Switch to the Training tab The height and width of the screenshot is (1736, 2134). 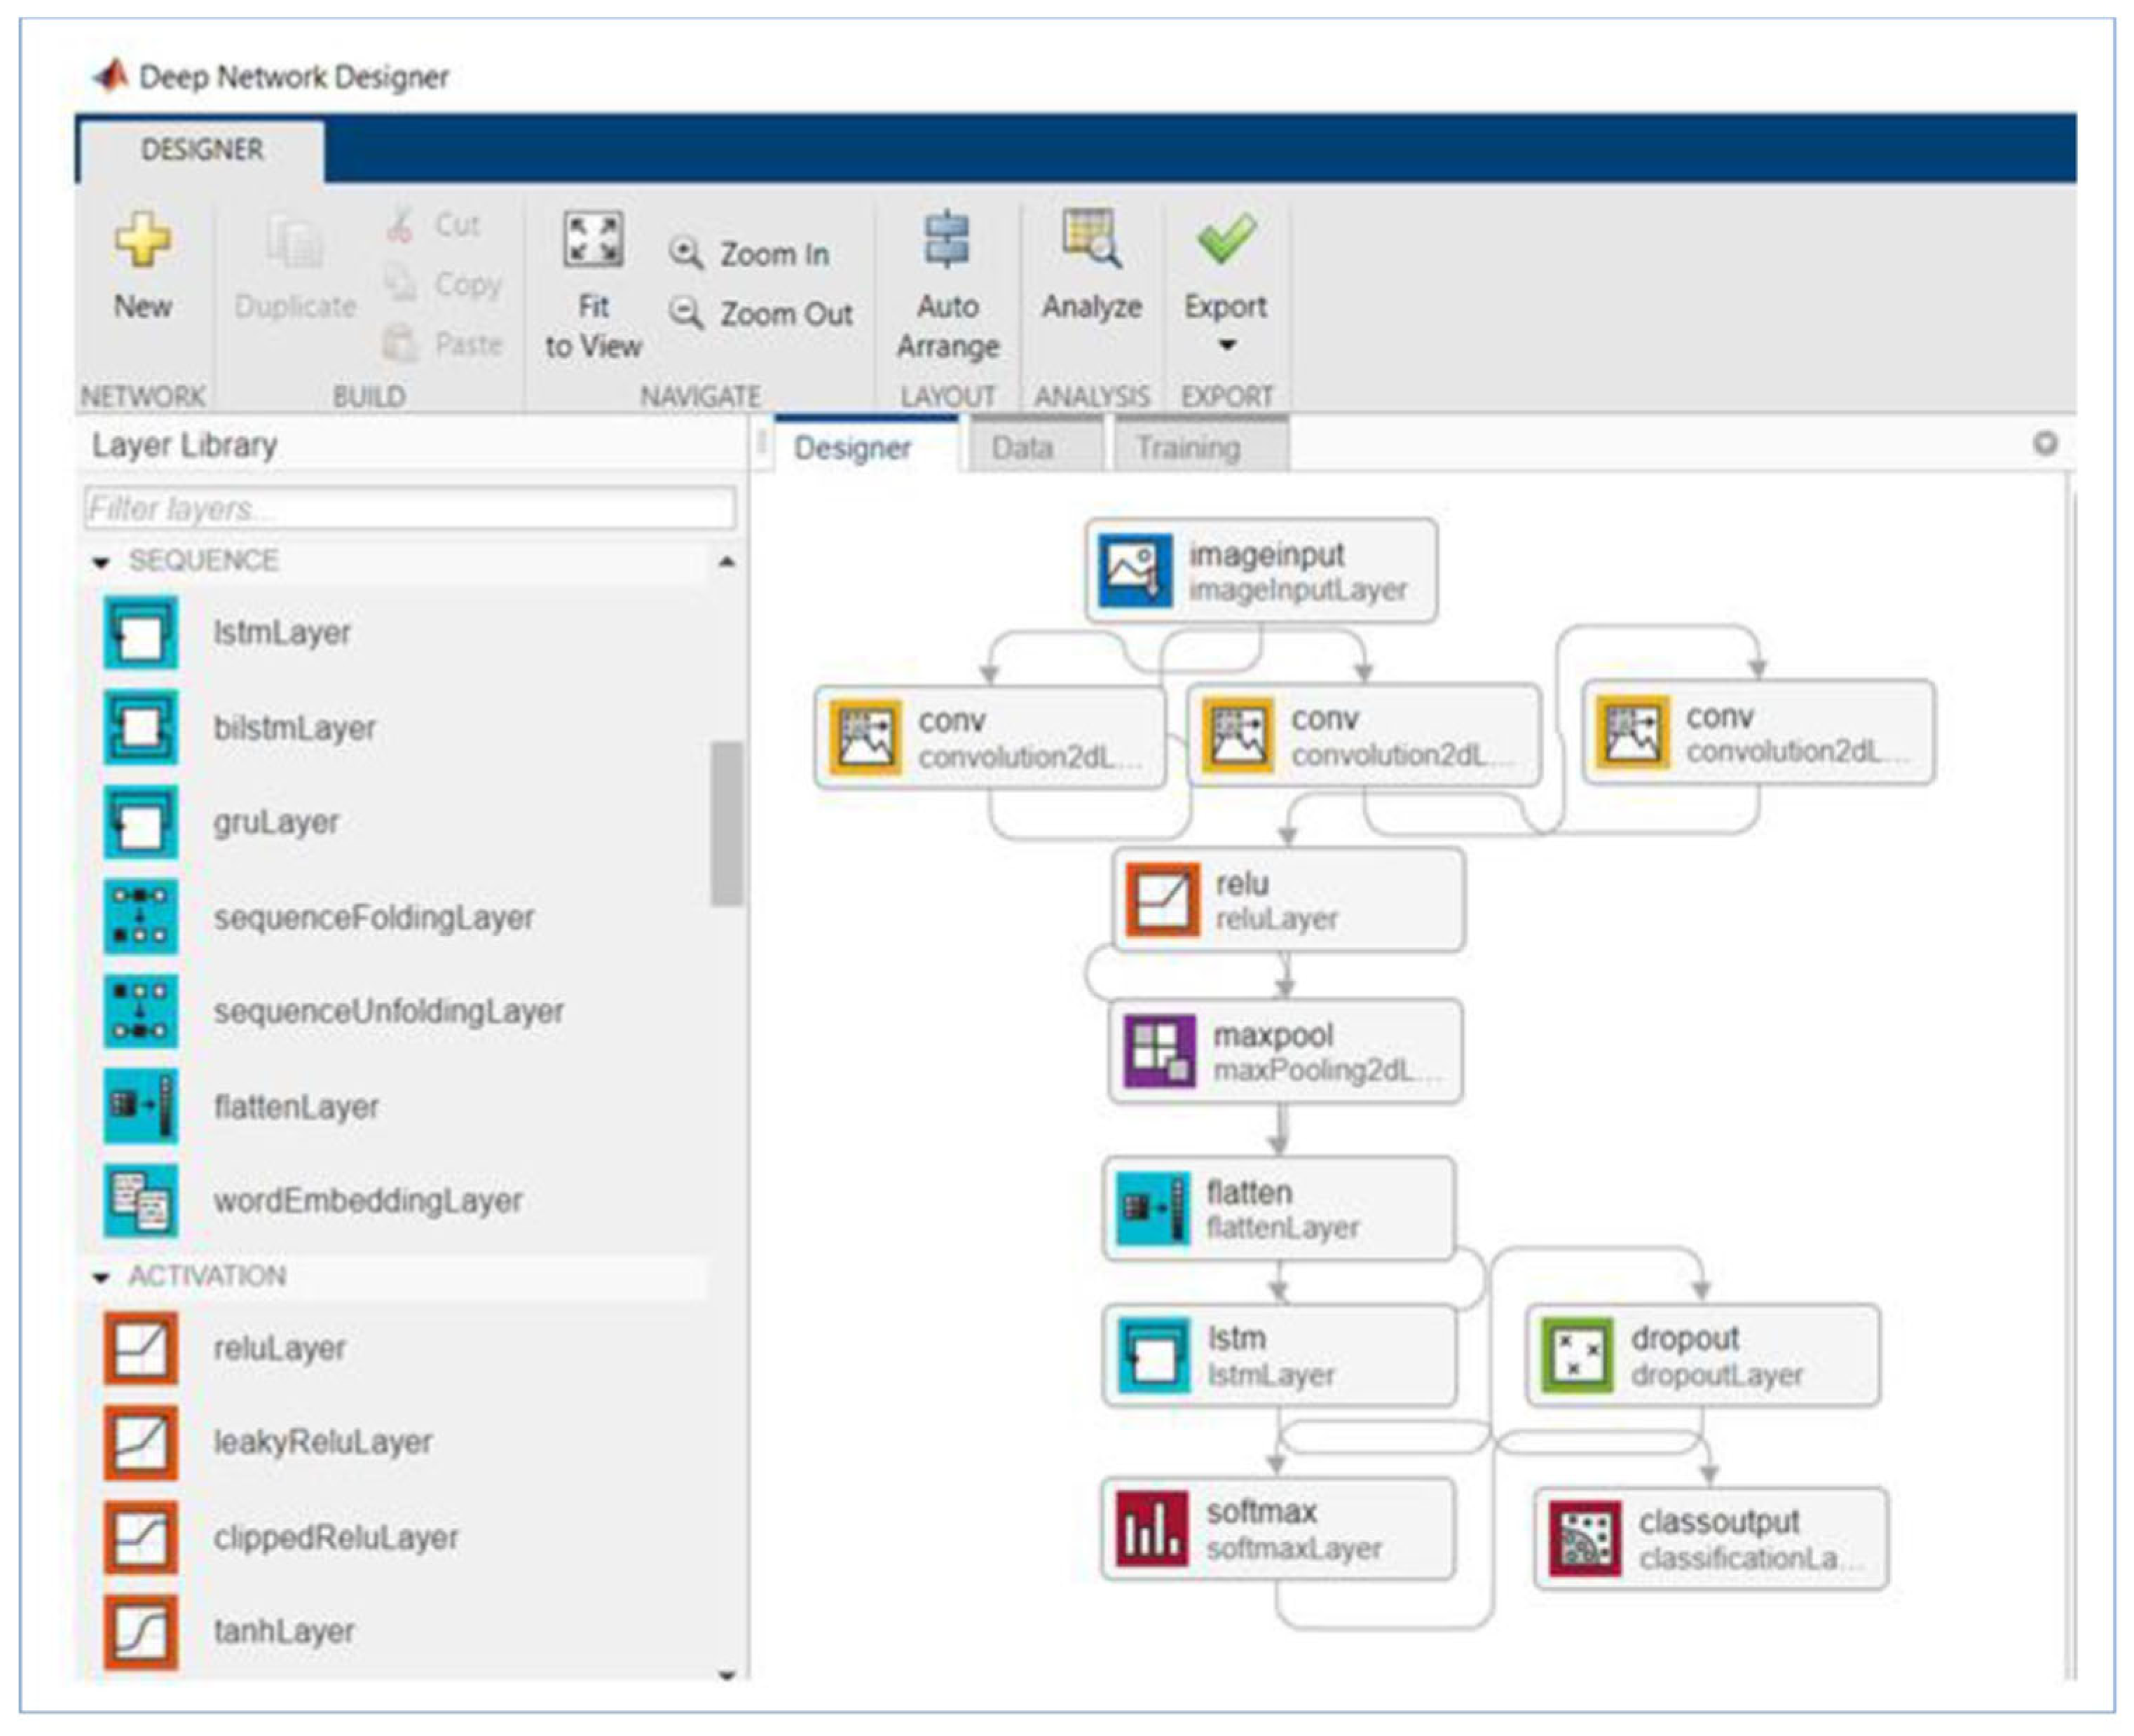[1188, 447]
